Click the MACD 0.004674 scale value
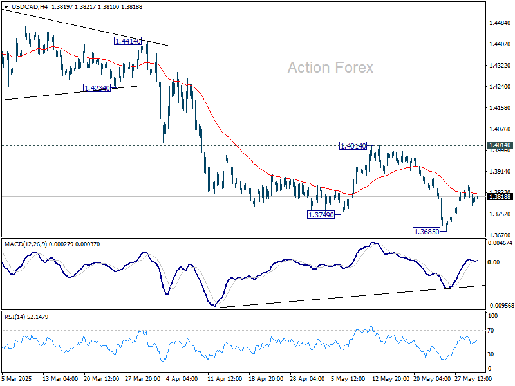The height and width of the screenshot is (386, 515). point(500,243)
